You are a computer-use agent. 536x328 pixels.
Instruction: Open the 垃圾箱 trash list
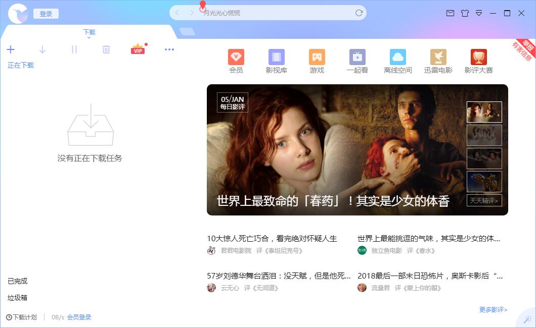[17, 298]
